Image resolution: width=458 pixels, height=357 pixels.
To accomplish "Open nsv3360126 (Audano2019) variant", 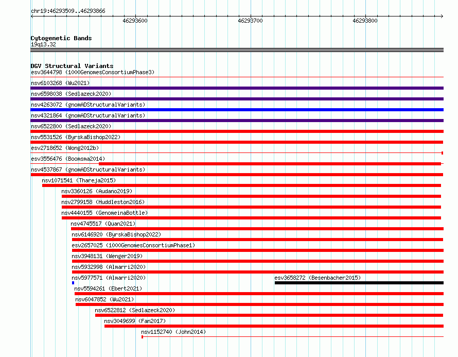I will (97, 191).
